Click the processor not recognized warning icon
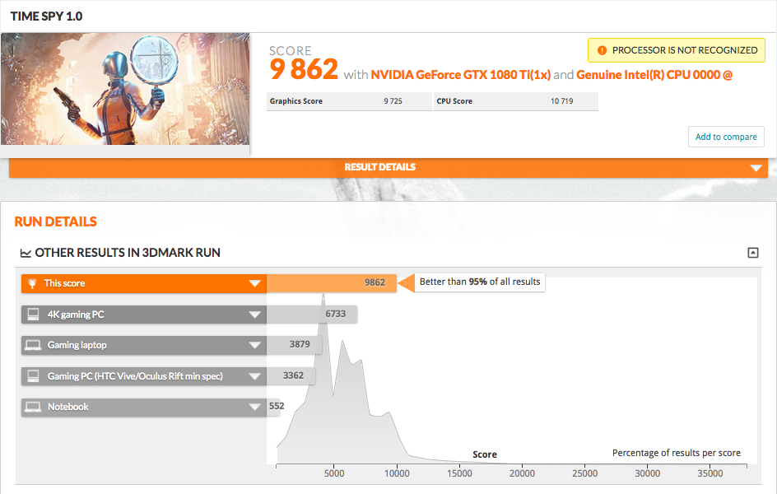The height and width of the screenshot is (494, 777). pos(602,50)
